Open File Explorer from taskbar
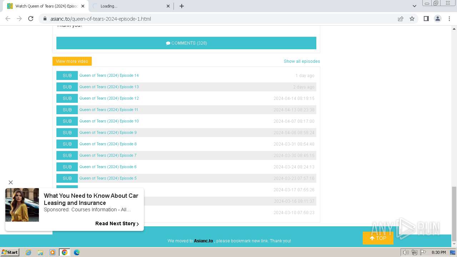This screenshot has width=457, height=257. pos(40,252)
